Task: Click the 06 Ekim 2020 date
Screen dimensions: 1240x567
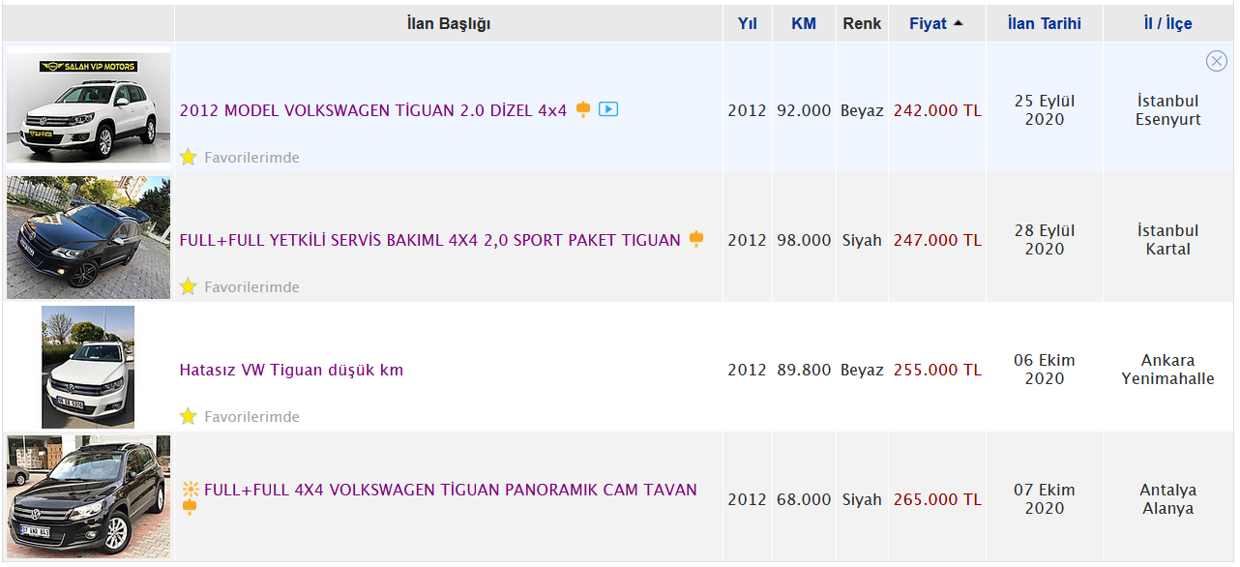Action: (1045, 370)
